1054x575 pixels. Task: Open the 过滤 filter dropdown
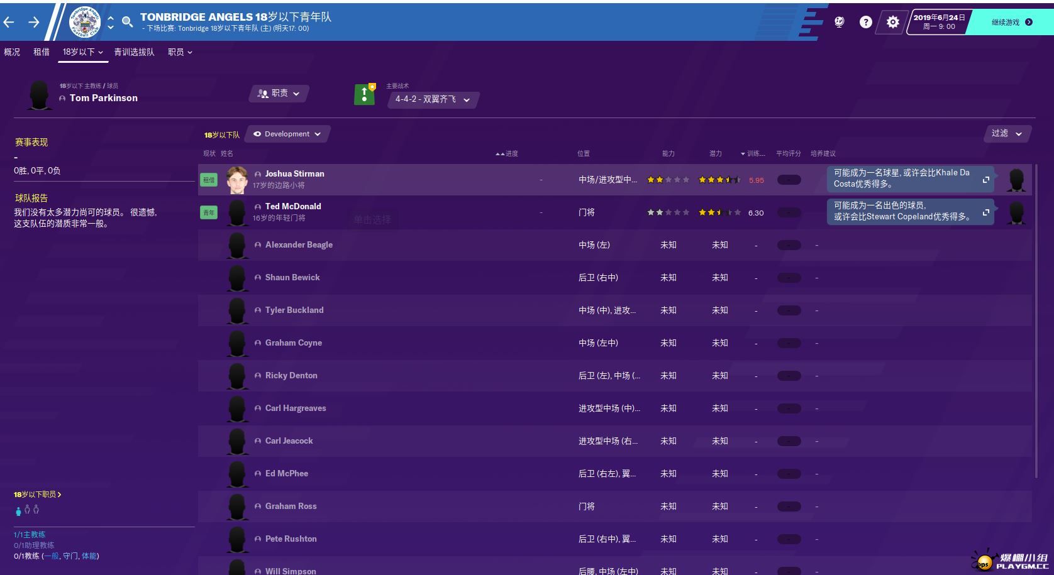tap(1006, 133)
